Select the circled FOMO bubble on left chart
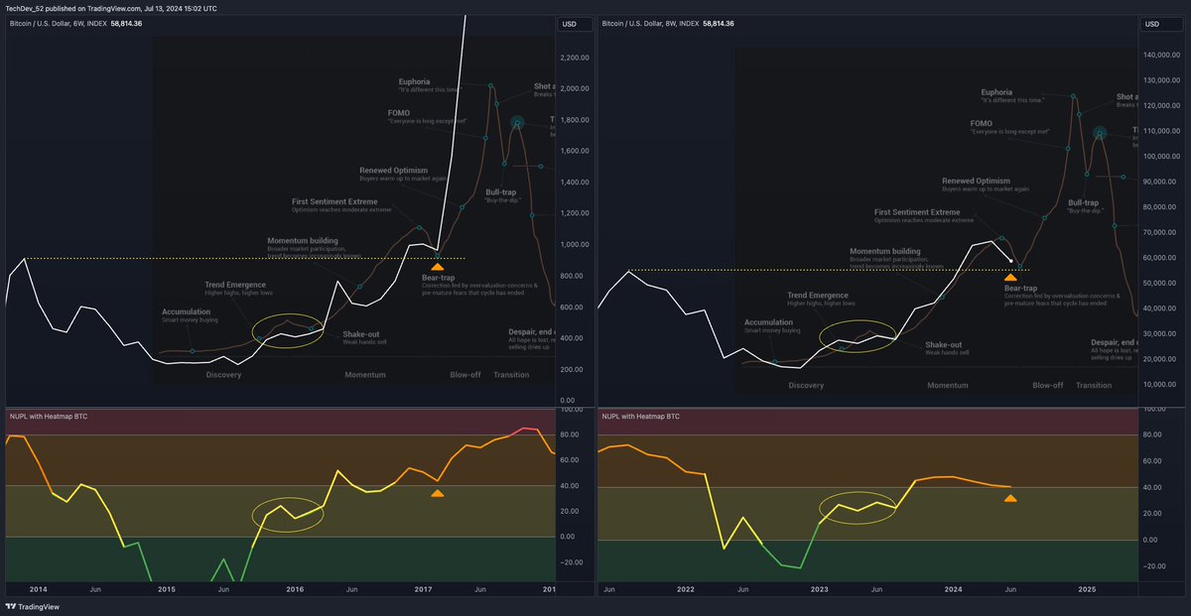 coord(517,124)
